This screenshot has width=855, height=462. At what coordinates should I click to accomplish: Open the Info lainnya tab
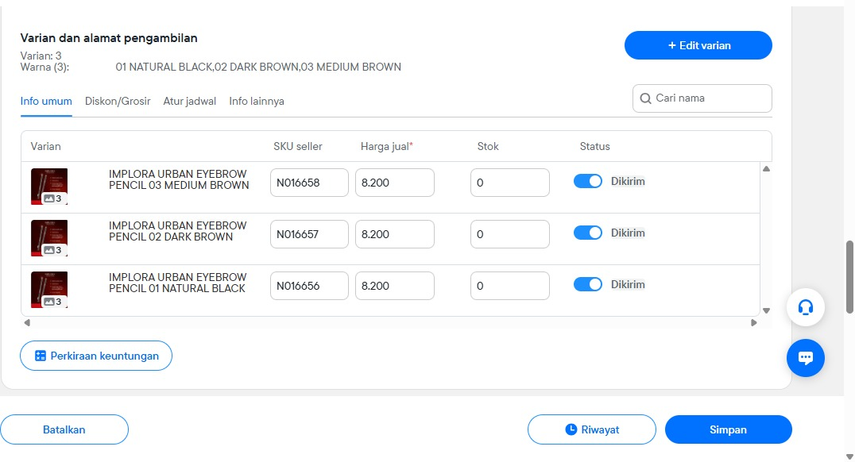(x=257, y=102)
